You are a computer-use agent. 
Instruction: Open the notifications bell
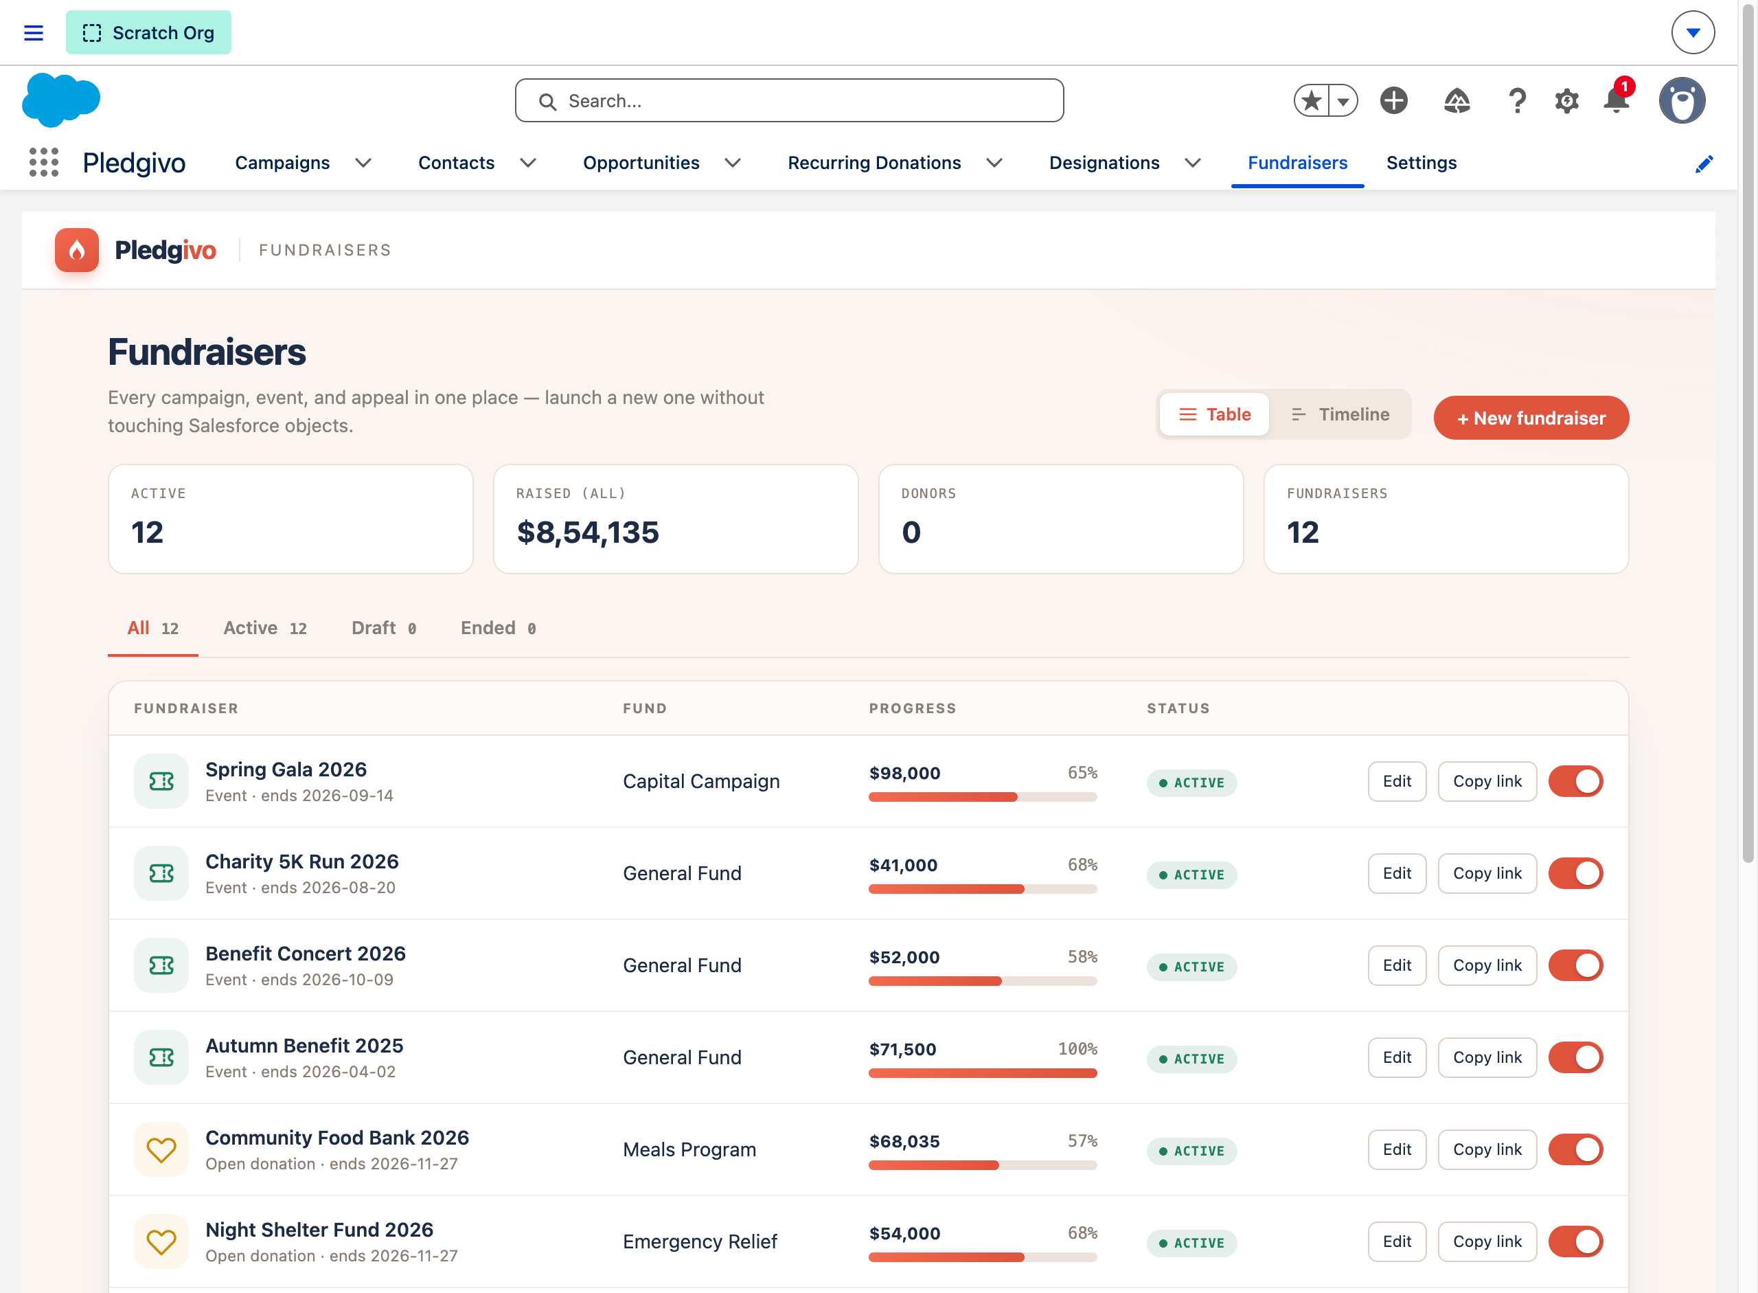(x=1616, y=100)
